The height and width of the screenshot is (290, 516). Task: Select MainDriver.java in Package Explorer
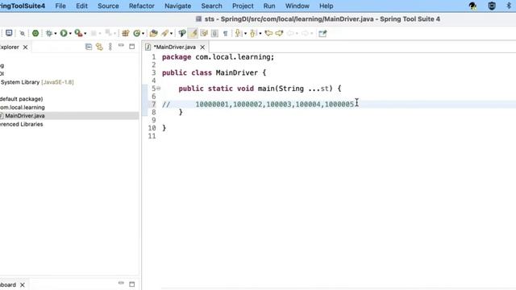coord(25,116)
